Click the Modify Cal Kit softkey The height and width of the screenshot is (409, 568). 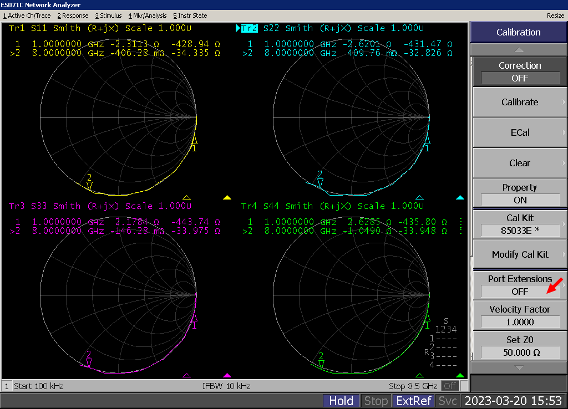pyautogui.click(x=519, y=254)
